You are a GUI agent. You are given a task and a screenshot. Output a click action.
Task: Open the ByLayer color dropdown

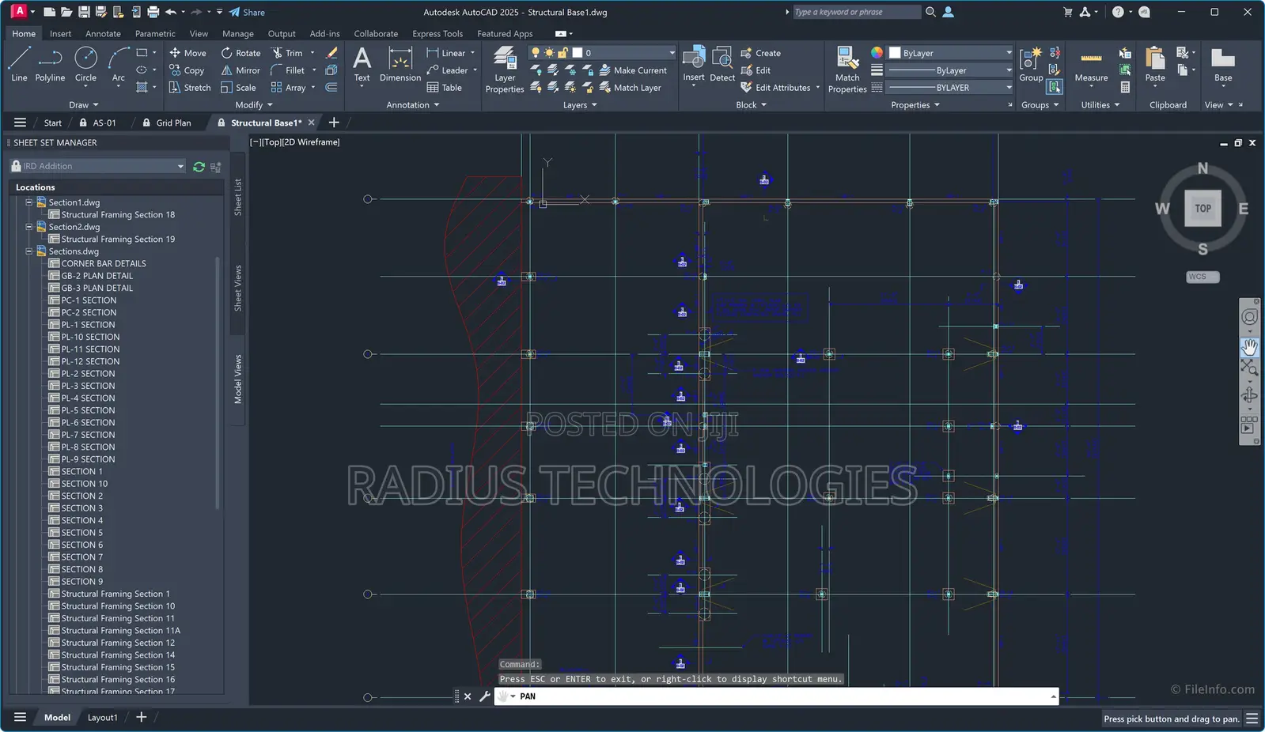(x=1009, y=53)
